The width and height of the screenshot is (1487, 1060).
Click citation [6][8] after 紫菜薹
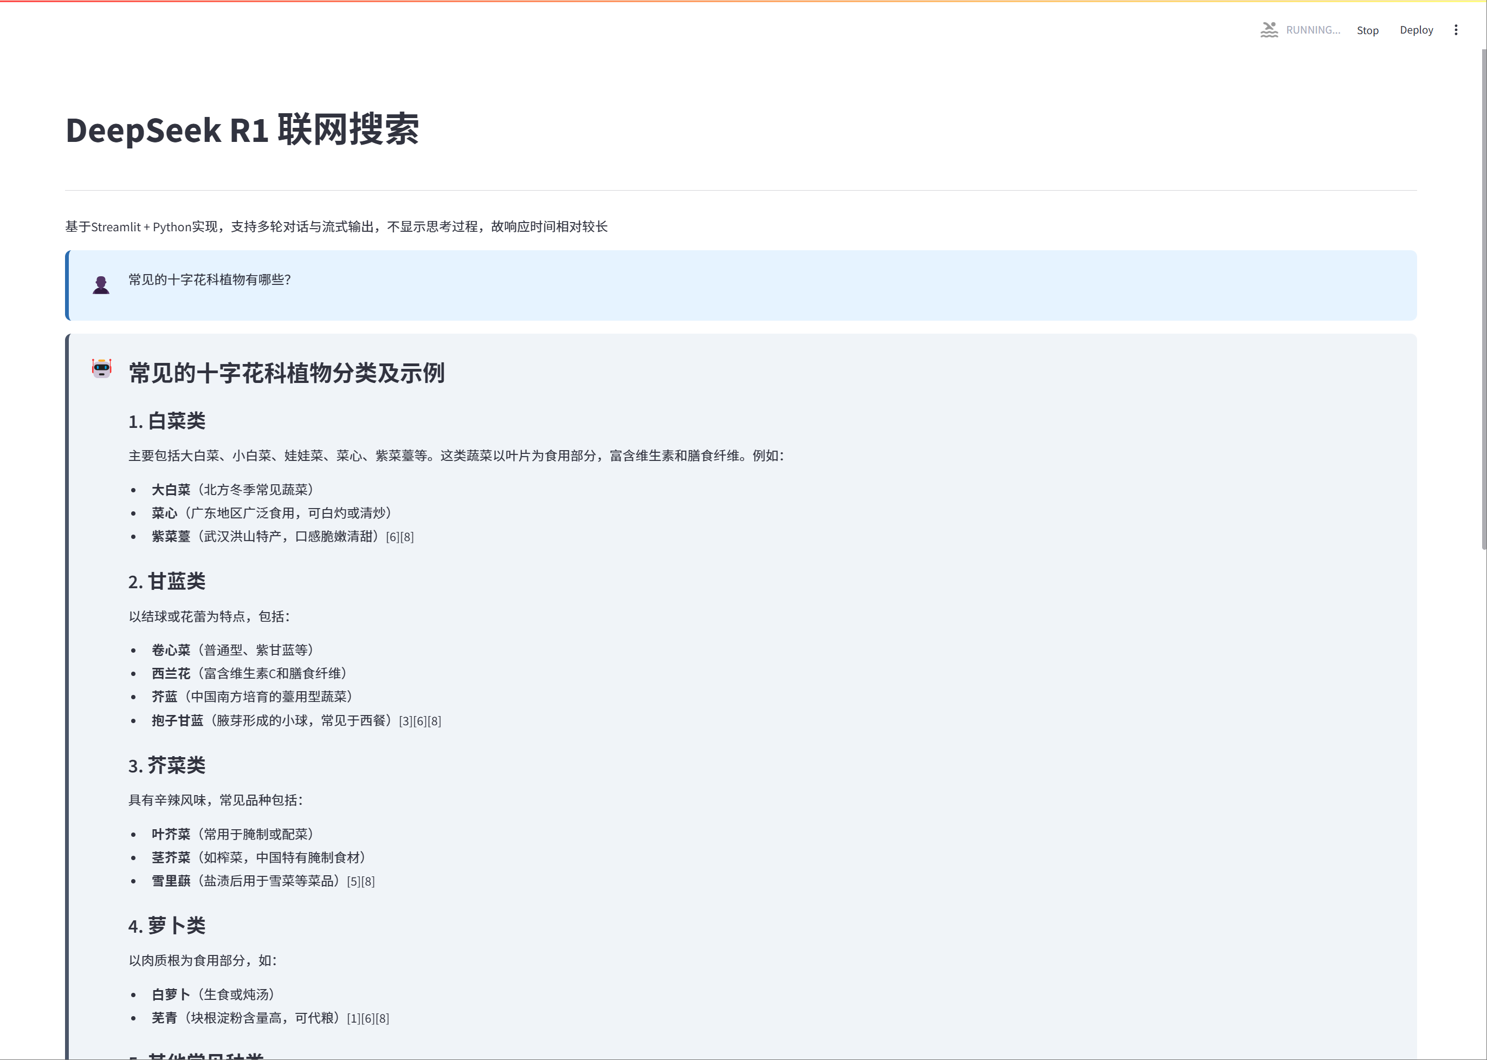(x=400, y=537)
